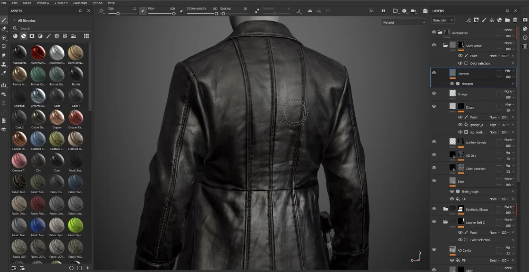Delete layer using trash icon
The image size is (529, 272).
(x=515, y=20)
